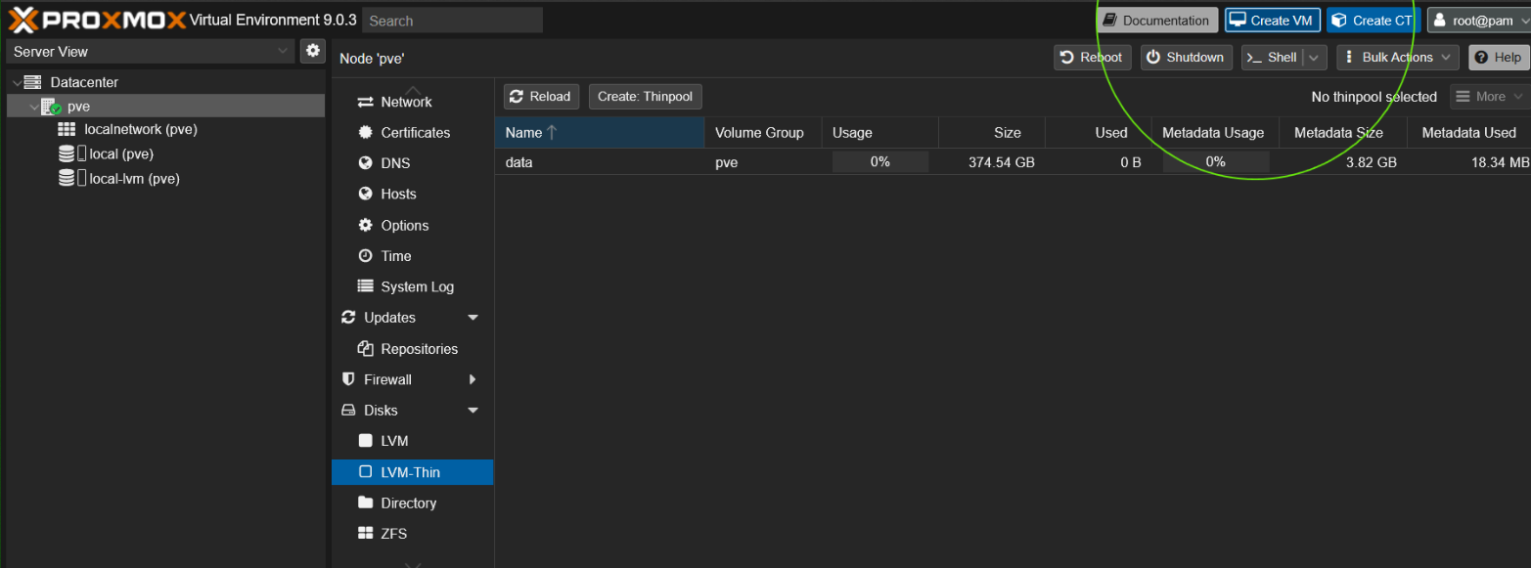
Task: Click the 18.34 MB metadata used cell
Action: 1500,162
